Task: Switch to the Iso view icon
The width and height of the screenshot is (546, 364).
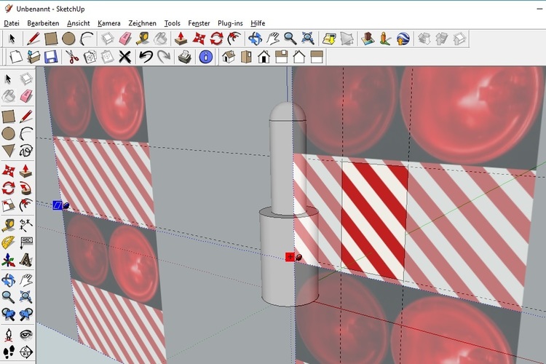Action: click(x=229, y=57)
